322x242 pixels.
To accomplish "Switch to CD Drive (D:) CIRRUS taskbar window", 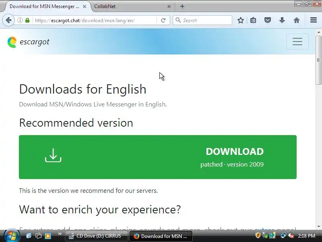I will pos(97,236).
